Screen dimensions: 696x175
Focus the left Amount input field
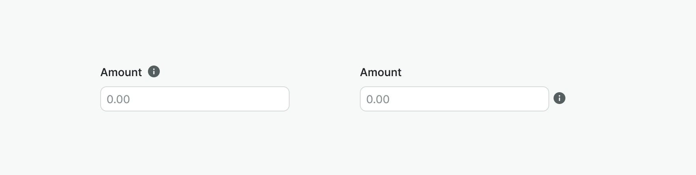pos(195,99)
